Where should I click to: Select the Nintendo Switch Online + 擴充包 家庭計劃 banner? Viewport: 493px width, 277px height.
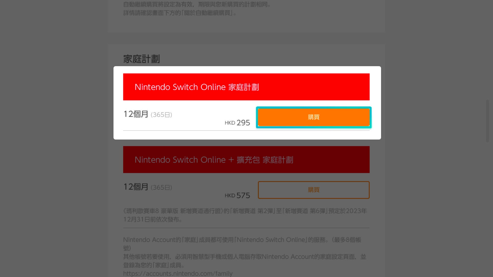(246, 160)
